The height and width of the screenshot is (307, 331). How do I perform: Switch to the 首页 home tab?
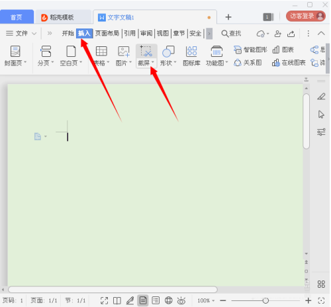click(17, 17)
